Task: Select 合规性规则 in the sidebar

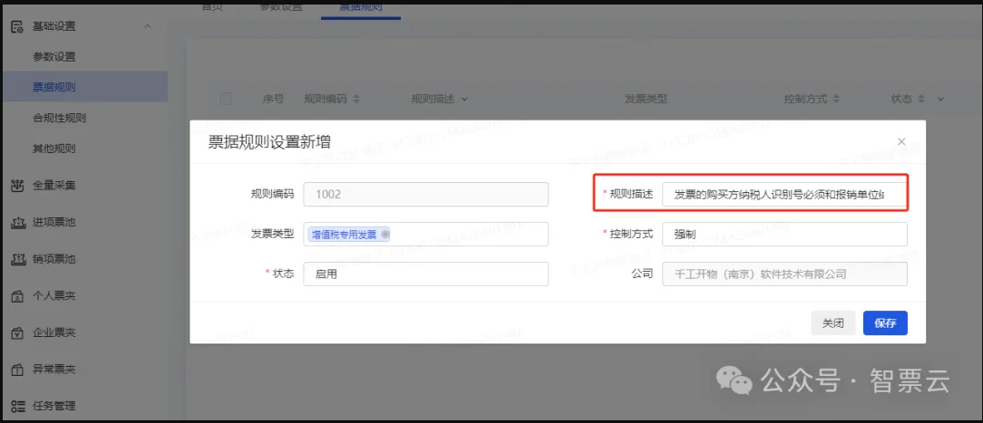Action: (60, 118)
